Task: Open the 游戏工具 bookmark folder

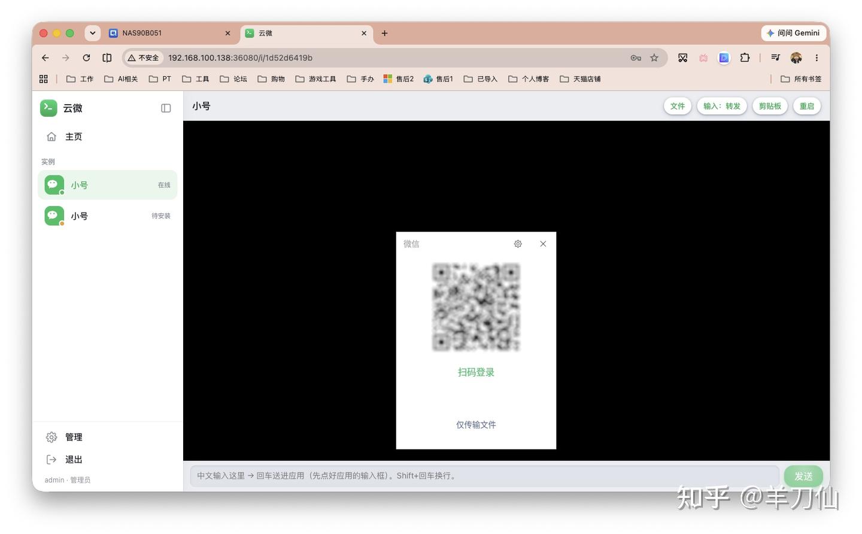Action: click(315, 79)
